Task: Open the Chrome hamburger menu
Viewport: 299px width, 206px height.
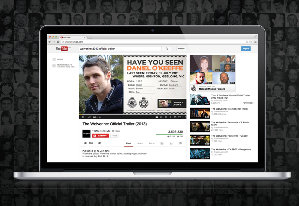Action: tap(255, 42)
